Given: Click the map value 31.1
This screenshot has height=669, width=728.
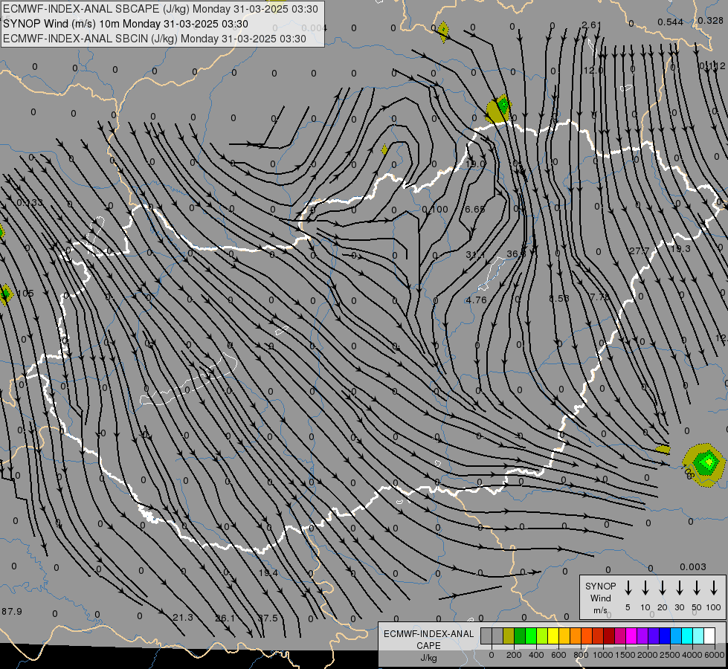Looking at the screenshot, I should (x=475, y=255).
